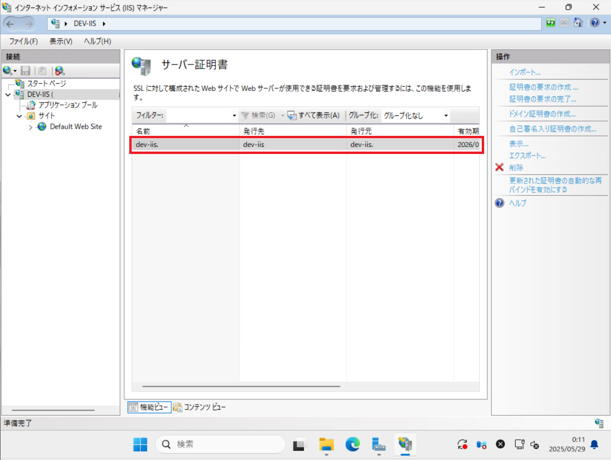Open the ヘルプ(H) menu

pos(97,41)
